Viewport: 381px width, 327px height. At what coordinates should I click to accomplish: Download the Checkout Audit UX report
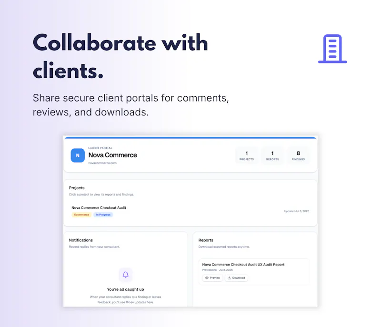tap(236, 277)
